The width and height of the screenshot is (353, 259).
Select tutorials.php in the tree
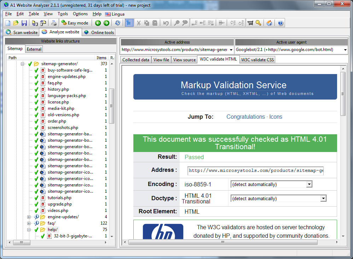(59, 198)
